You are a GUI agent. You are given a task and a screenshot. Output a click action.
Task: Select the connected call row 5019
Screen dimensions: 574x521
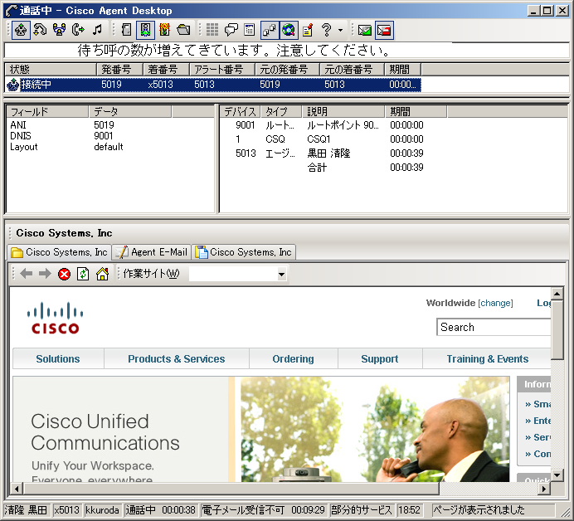point(213,85)
